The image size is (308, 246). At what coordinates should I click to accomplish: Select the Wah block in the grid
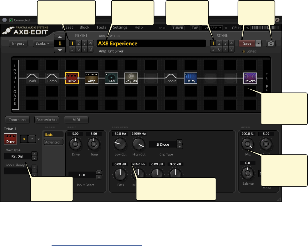click(x=32, y=78)
